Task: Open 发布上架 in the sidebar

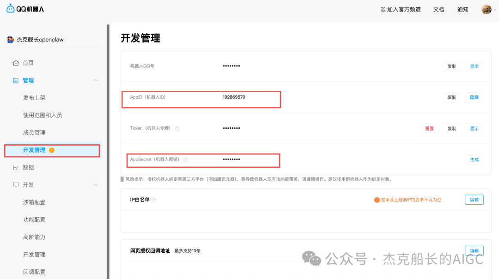Action: click(34, 98)
